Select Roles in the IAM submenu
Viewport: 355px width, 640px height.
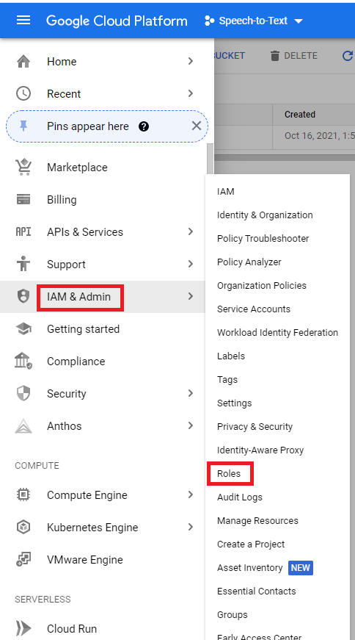[x=229, y=473]
